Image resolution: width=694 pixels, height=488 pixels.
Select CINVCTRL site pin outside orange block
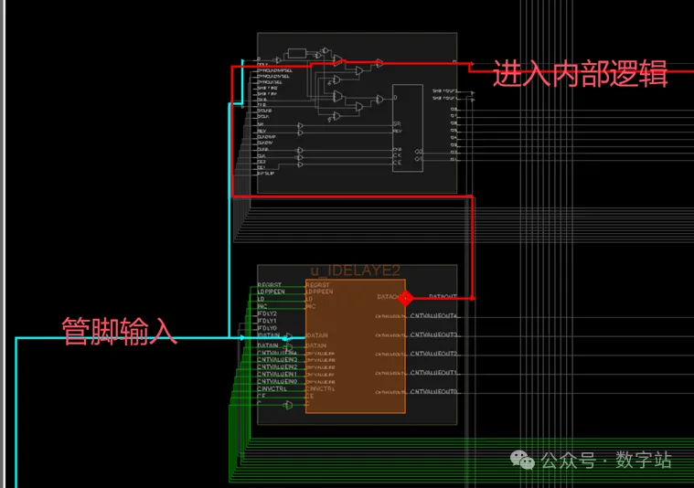pos(272,389)
